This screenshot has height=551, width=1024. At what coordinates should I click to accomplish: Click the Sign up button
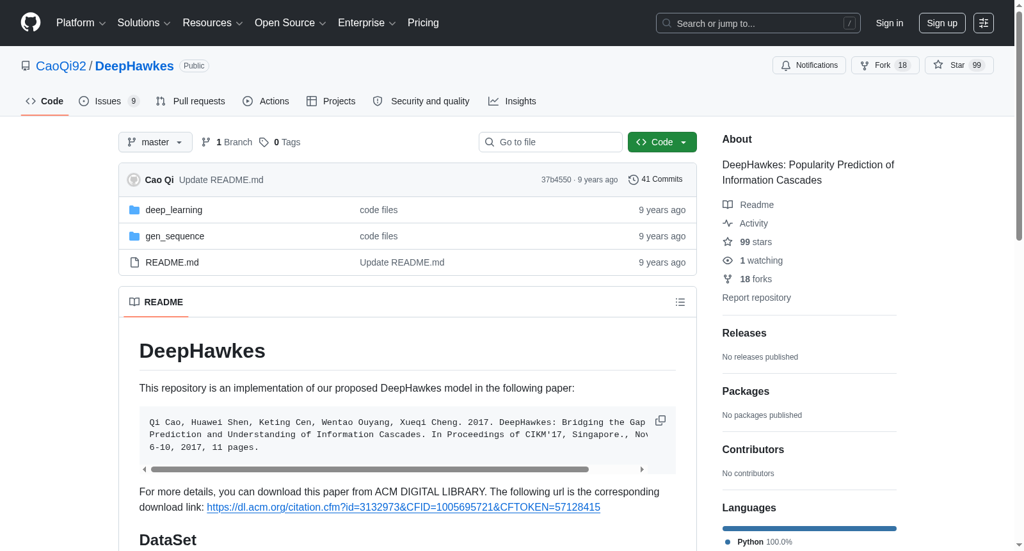[942, 23]
